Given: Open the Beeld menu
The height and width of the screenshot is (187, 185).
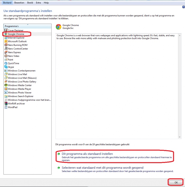Looking at the screenshot, I should (30, 3).
